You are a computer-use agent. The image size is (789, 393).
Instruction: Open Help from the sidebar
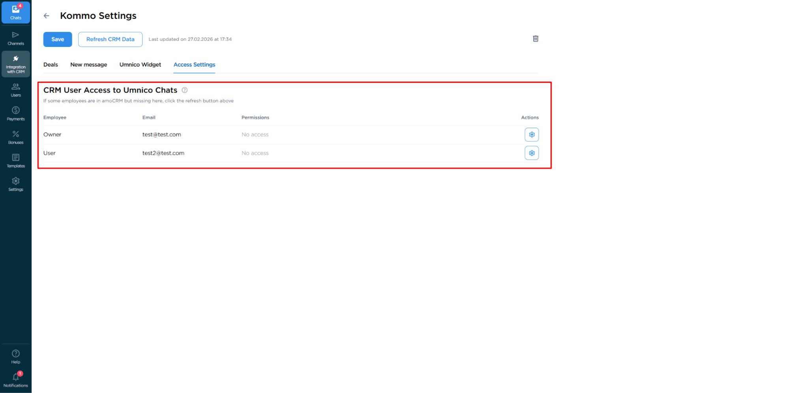pyautogui.click(x=16, y=355)
